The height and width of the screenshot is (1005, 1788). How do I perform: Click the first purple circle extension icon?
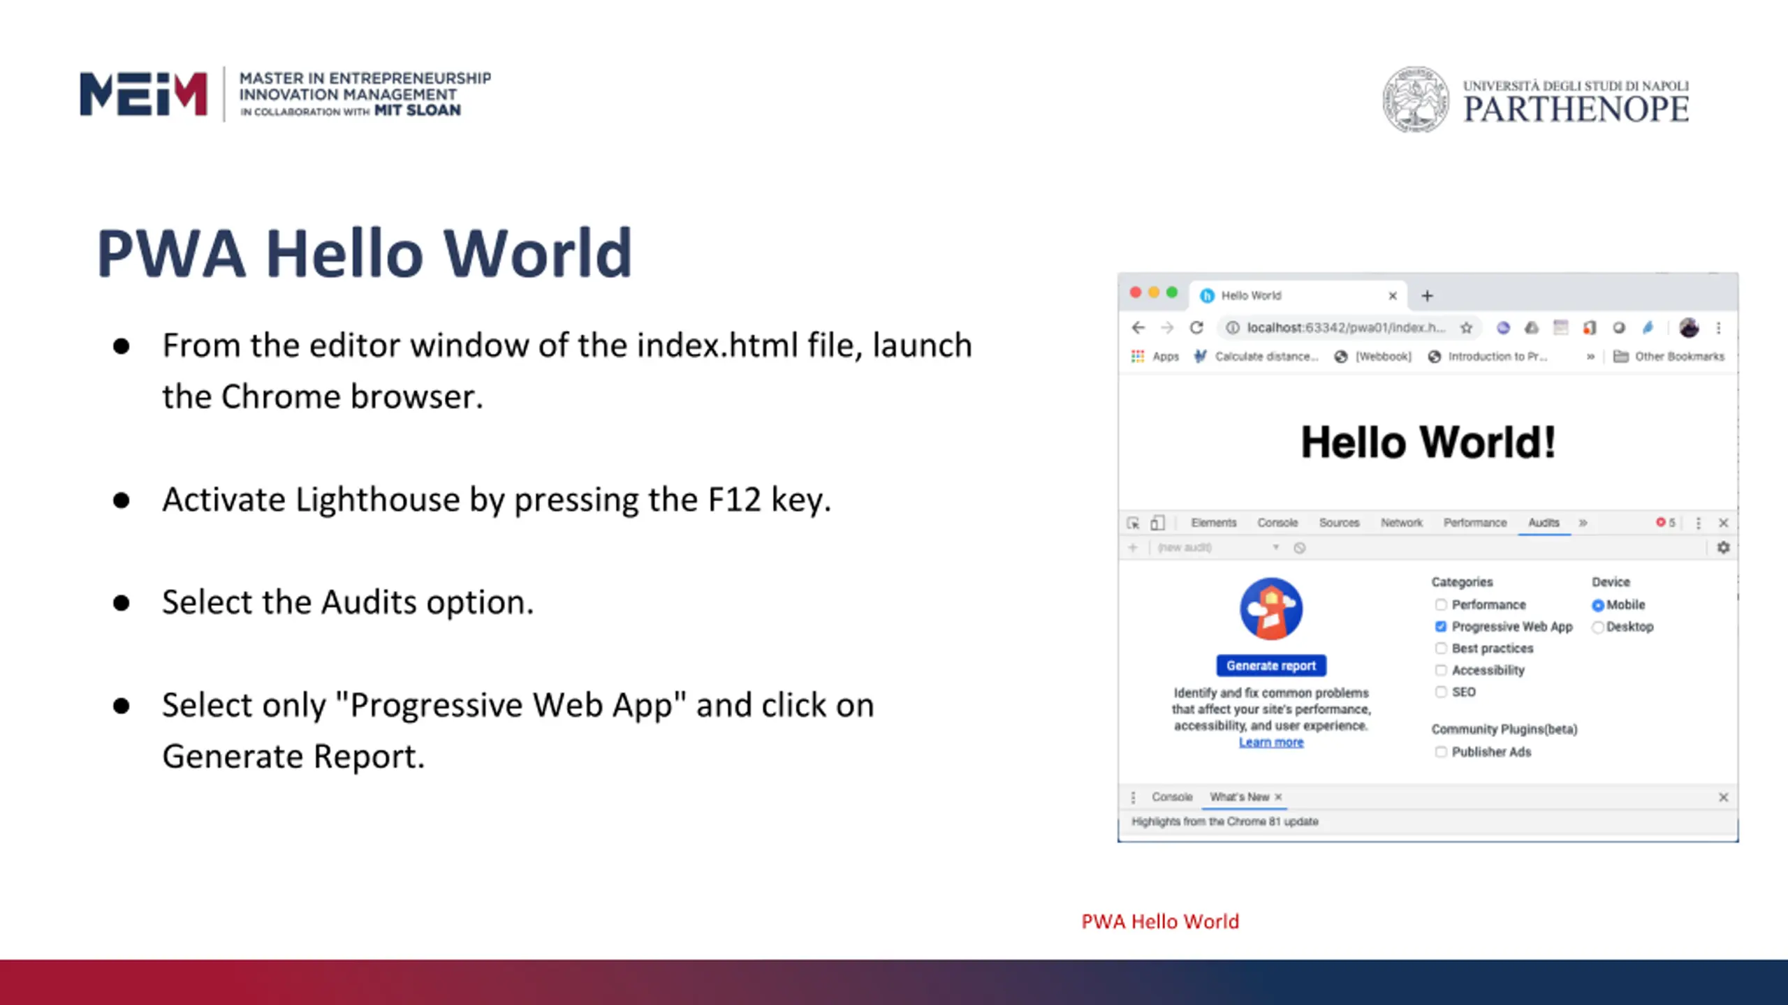1503,327
